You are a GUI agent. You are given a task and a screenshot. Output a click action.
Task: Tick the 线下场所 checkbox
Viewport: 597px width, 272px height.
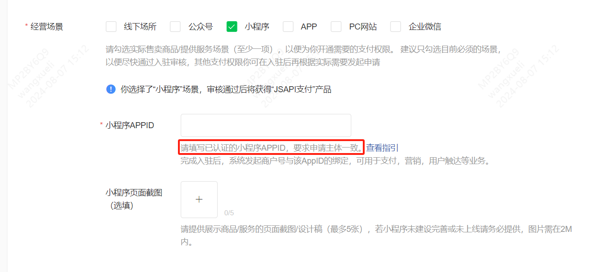tap(111, 27)
